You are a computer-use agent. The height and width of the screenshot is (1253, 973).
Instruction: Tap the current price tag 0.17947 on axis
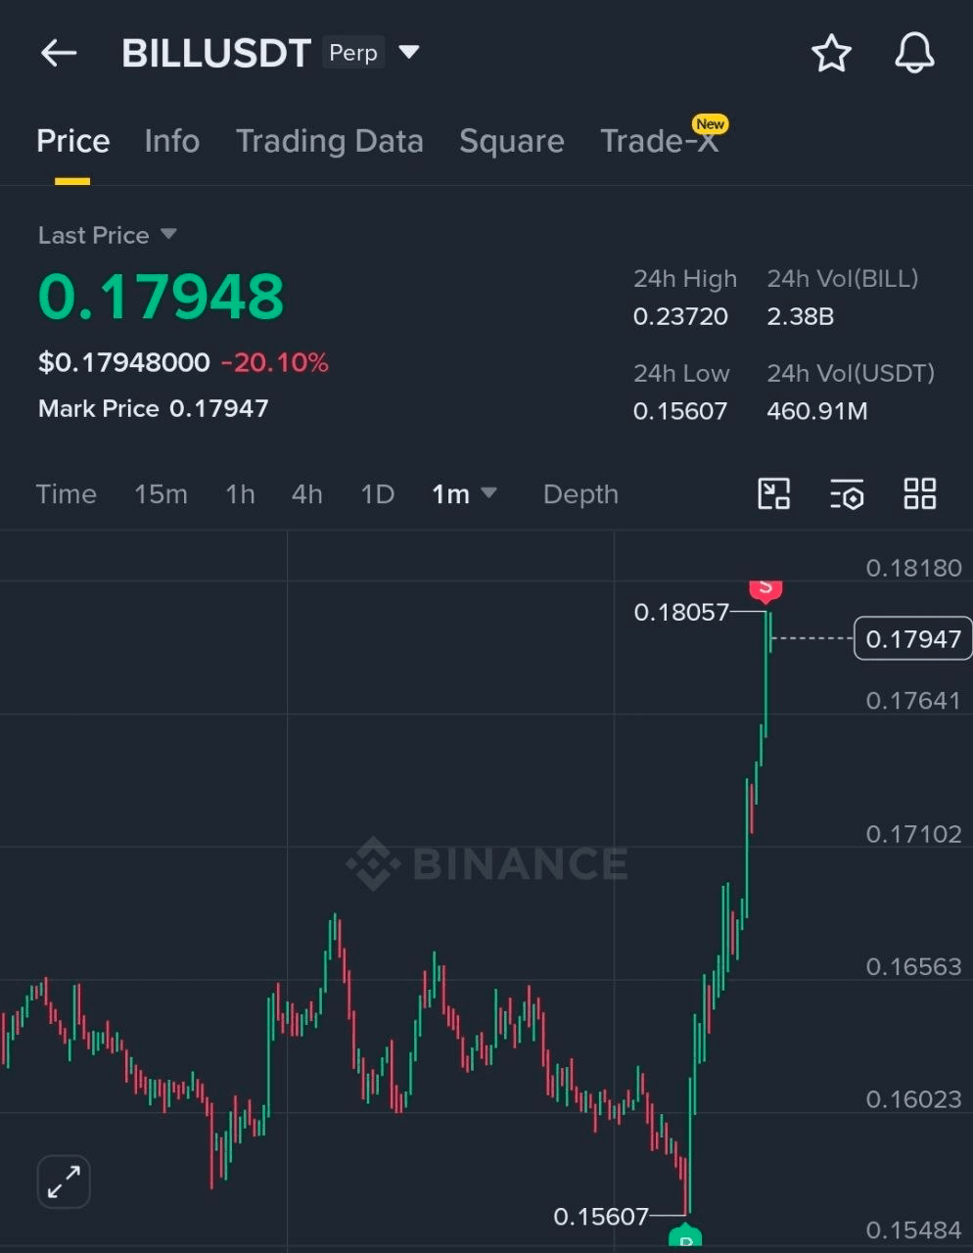(913, 638)
